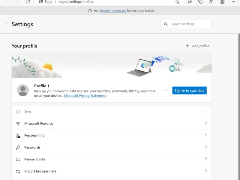The height and width of the screenshot is (180, 240).
Task: Expand the Microsoft Rewards chevron
Action: coord(206,123)
